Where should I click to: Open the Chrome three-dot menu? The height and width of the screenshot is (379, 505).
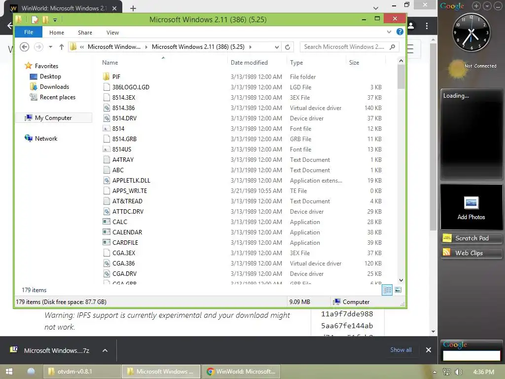pos(427,26)
